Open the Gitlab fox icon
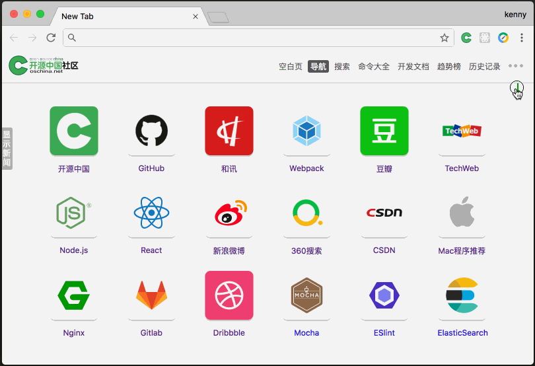Screen dimensions: 535x366 pyautogui.click(x=151, y=295)
